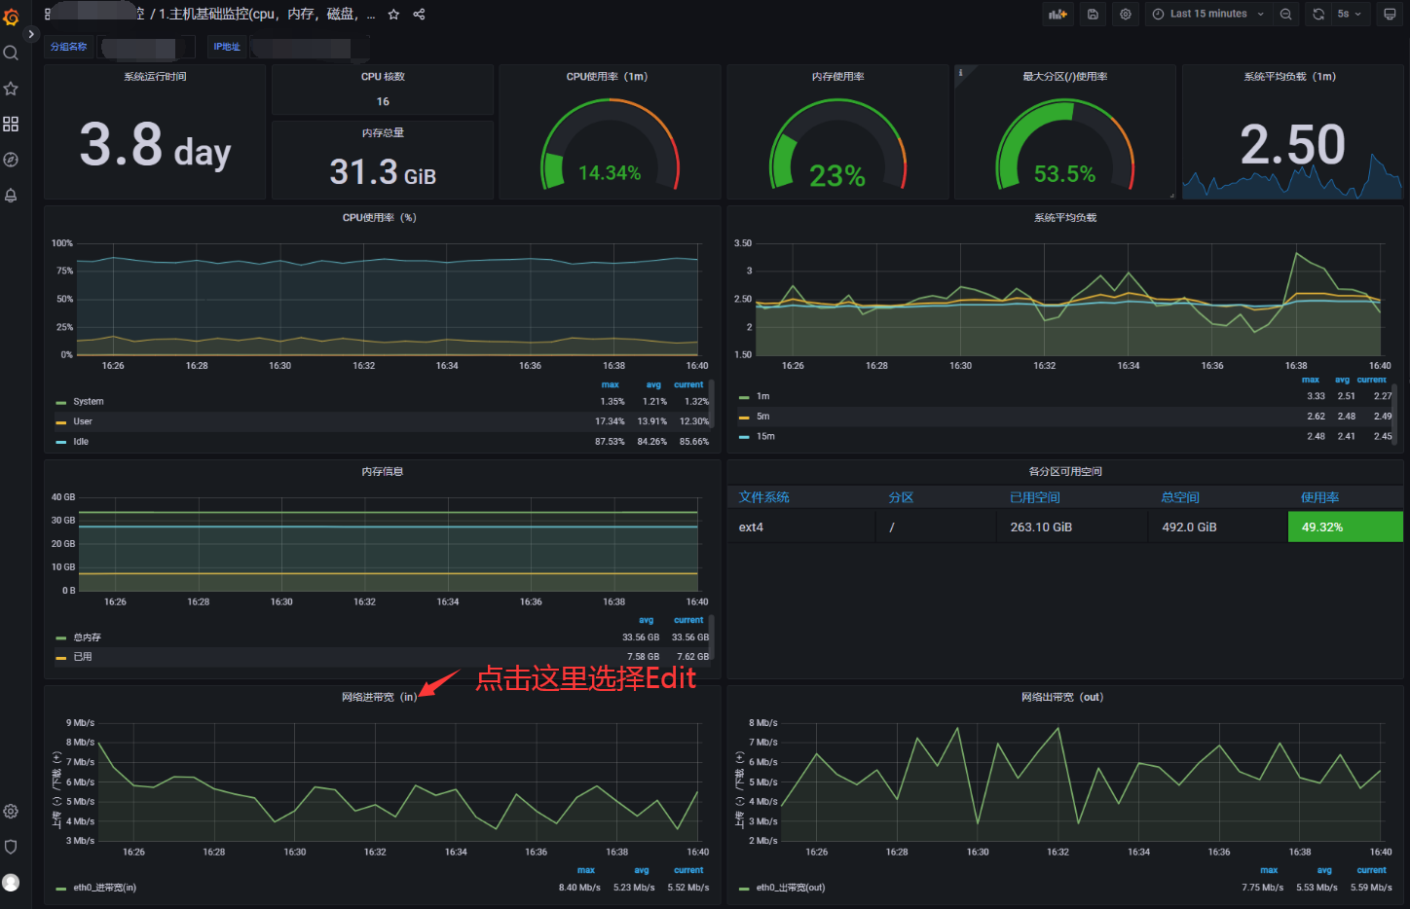This screenshot has width=1410, height=909.
Task: Open the IP地址 variable dropdown value
Action: (309, 48)
